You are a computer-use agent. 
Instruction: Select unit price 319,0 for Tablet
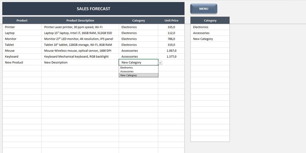coord(171,45)
